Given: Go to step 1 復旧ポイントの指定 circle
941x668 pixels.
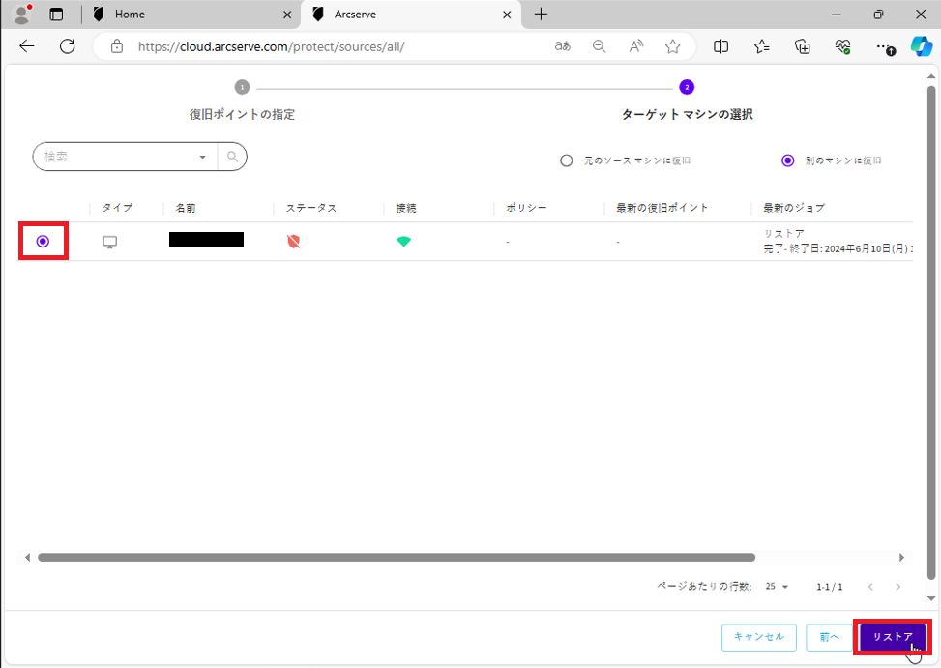Looking at the screenshot, I should 242,88.
